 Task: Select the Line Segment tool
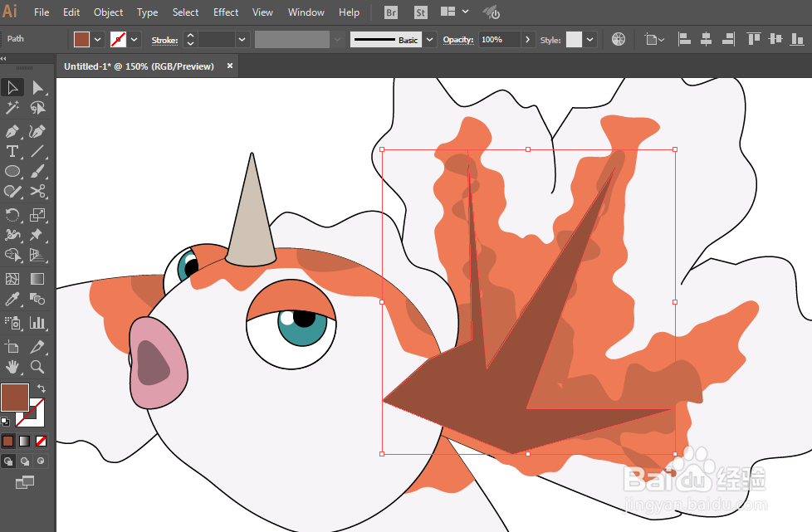[x=37, y=151]
